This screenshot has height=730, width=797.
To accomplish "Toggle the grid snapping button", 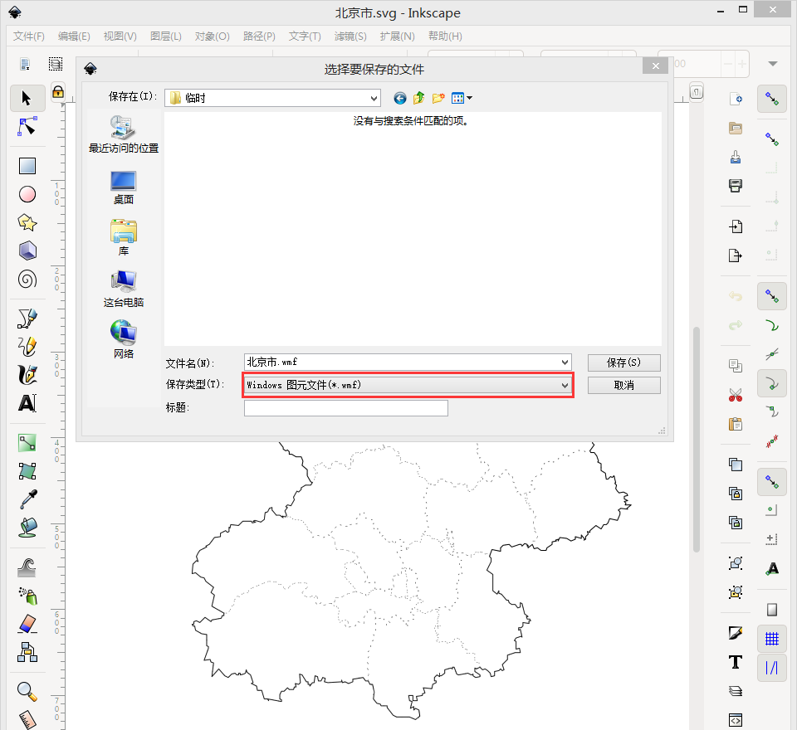I will coord(771,639).
